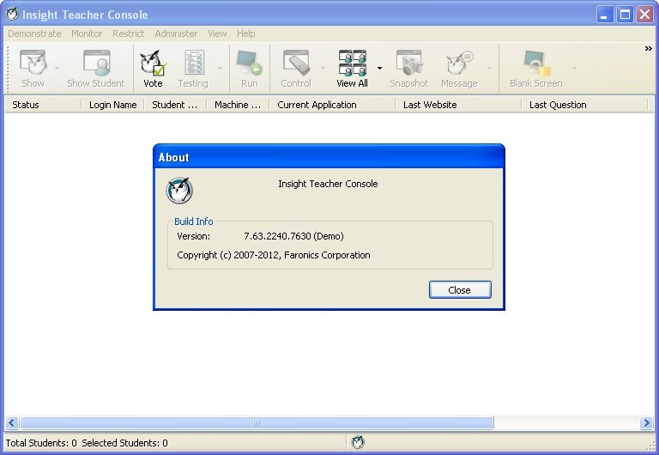Sort by Login Name column header
Image resolution: width=659 pixels, height=455 pixels.
[112, 105]
